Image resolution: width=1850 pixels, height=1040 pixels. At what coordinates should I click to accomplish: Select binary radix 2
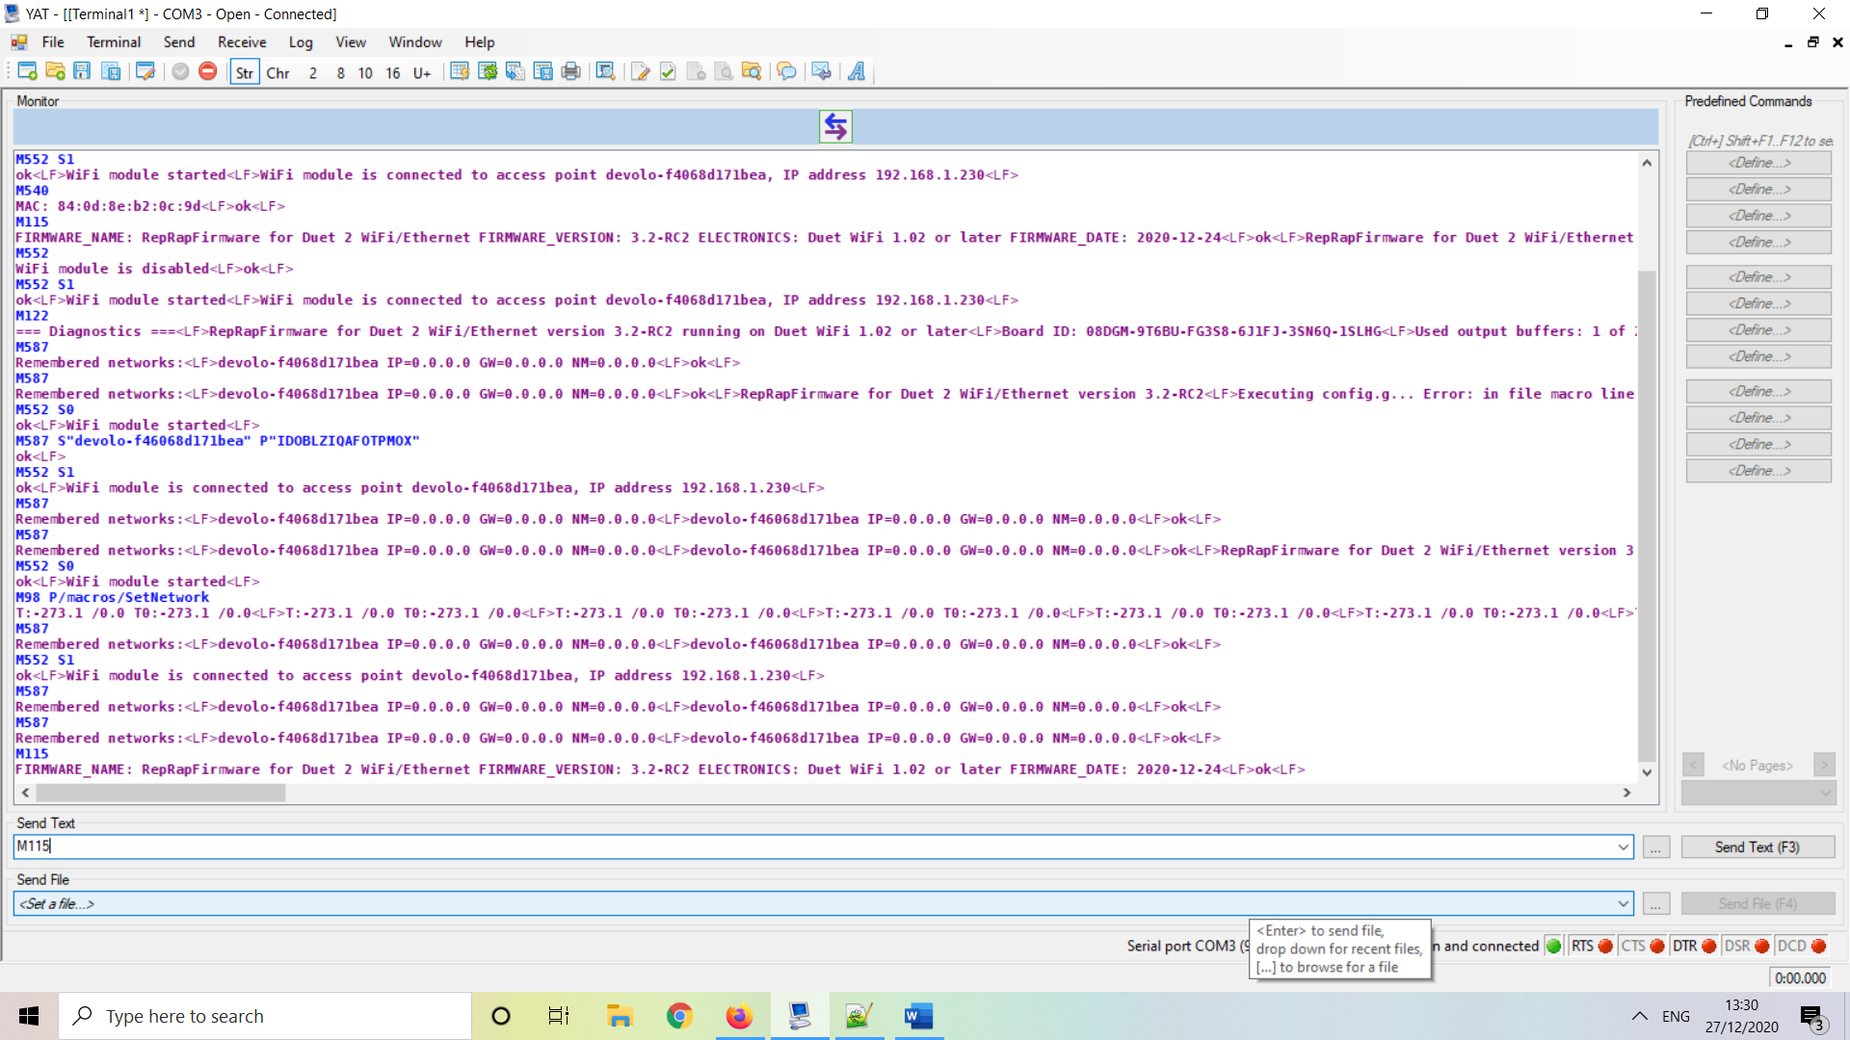tap(313, 72)
